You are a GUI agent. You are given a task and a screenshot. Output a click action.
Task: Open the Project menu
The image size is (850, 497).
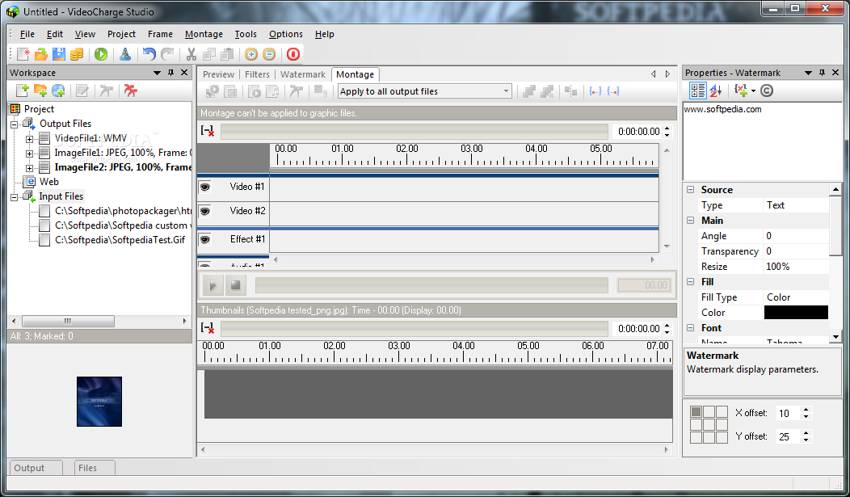pos(121,34)
